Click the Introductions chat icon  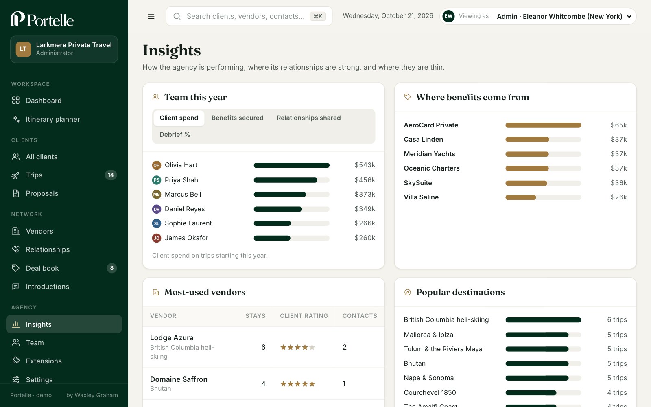[x=16, y=287]
